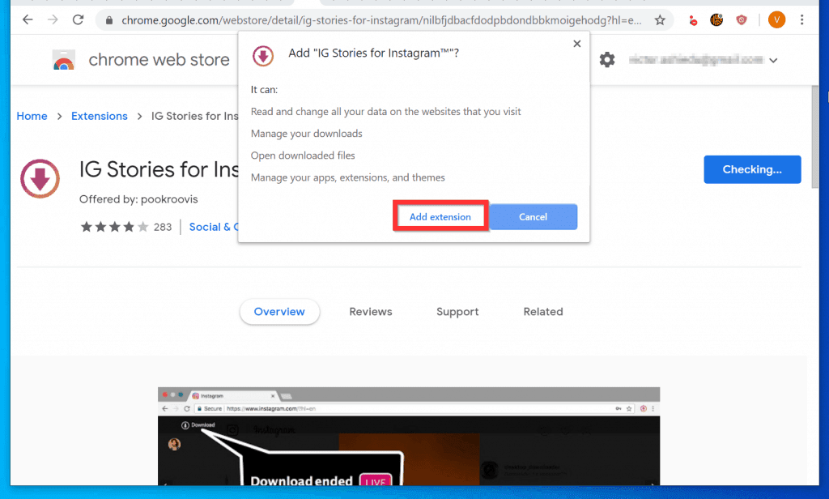Viewport: 829px width, 499px height.
Task: Click "Offered by: pookroovis" text
Action: (138, 199)
